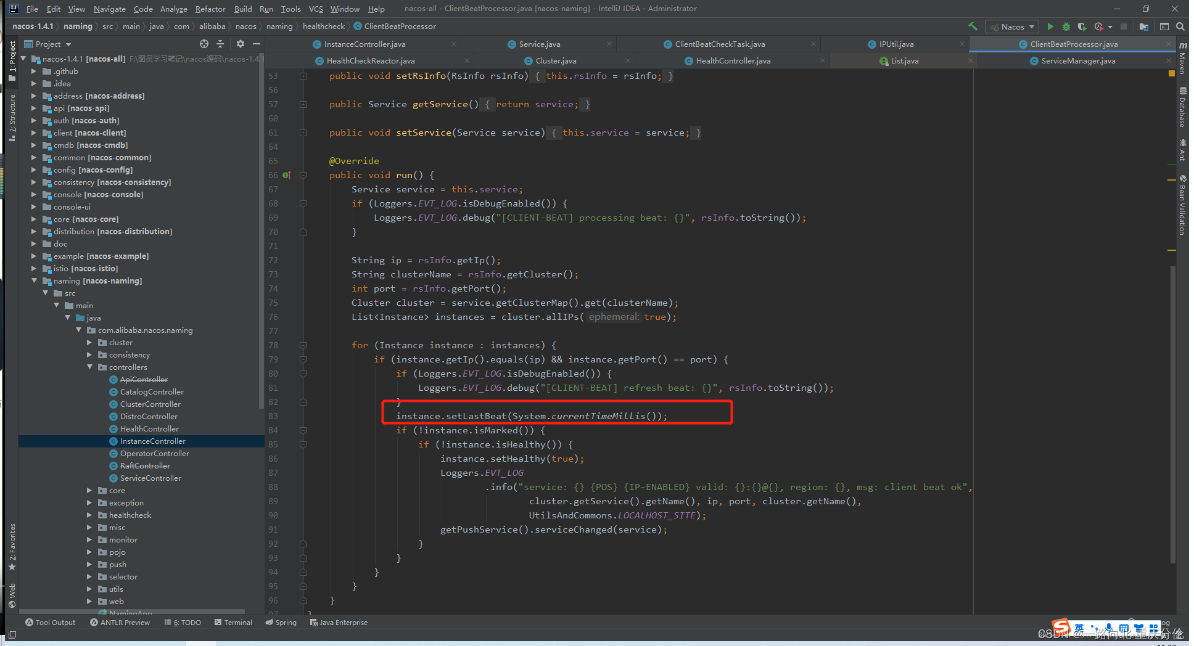Click the Build project hammer icon
1194x646 pixels.
(x=973, y=27)
